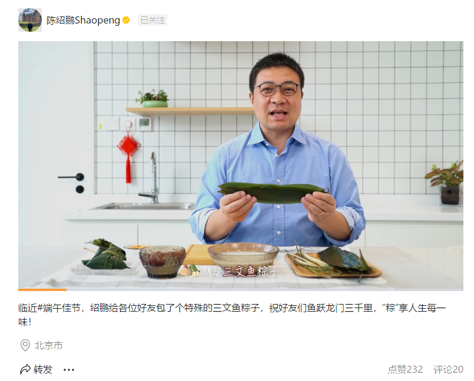Screen dimensions: 474x381
Task: Play the salmon zongzi video
Action: [x=241, y=166]
